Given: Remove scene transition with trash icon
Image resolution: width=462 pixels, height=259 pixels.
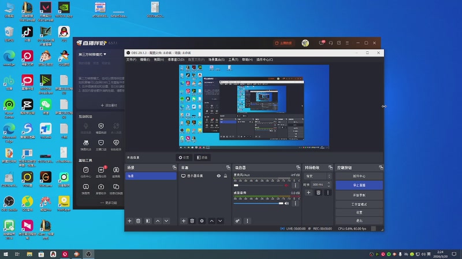Looking at the screenshot, I should tap(318, 193).
